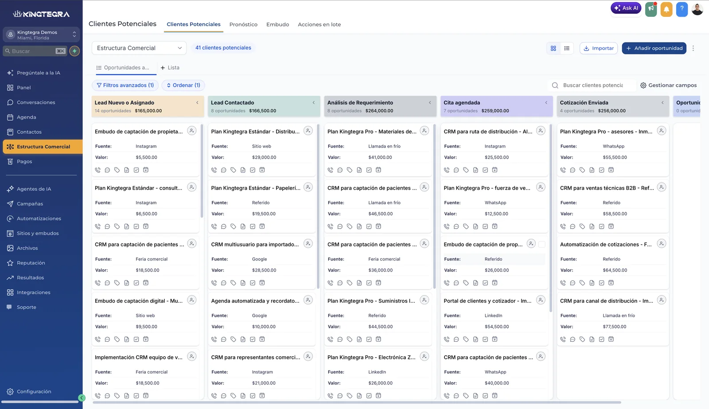This screenshot has width=709, height=409.
Task: Collapse the Lead Nuevo o Asignado column
Action: (197, 102)
